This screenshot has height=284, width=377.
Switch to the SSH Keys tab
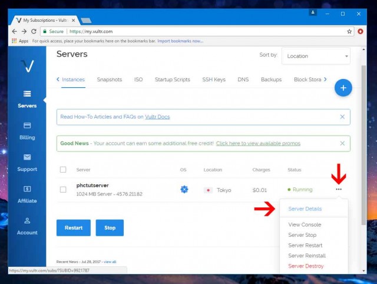(214, 80)
